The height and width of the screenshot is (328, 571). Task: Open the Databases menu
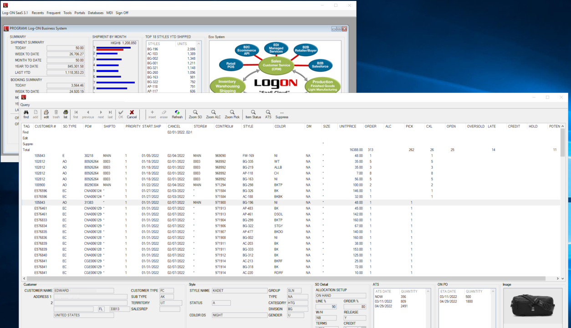(x=96, y=13)
